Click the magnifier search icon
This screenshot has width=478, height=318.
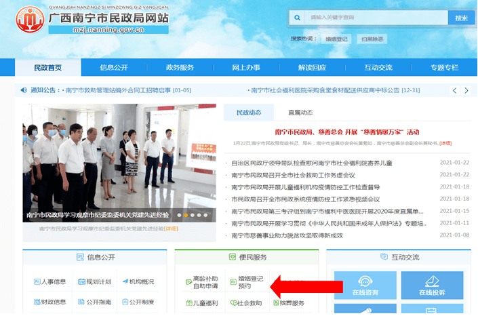coord(297,18)
